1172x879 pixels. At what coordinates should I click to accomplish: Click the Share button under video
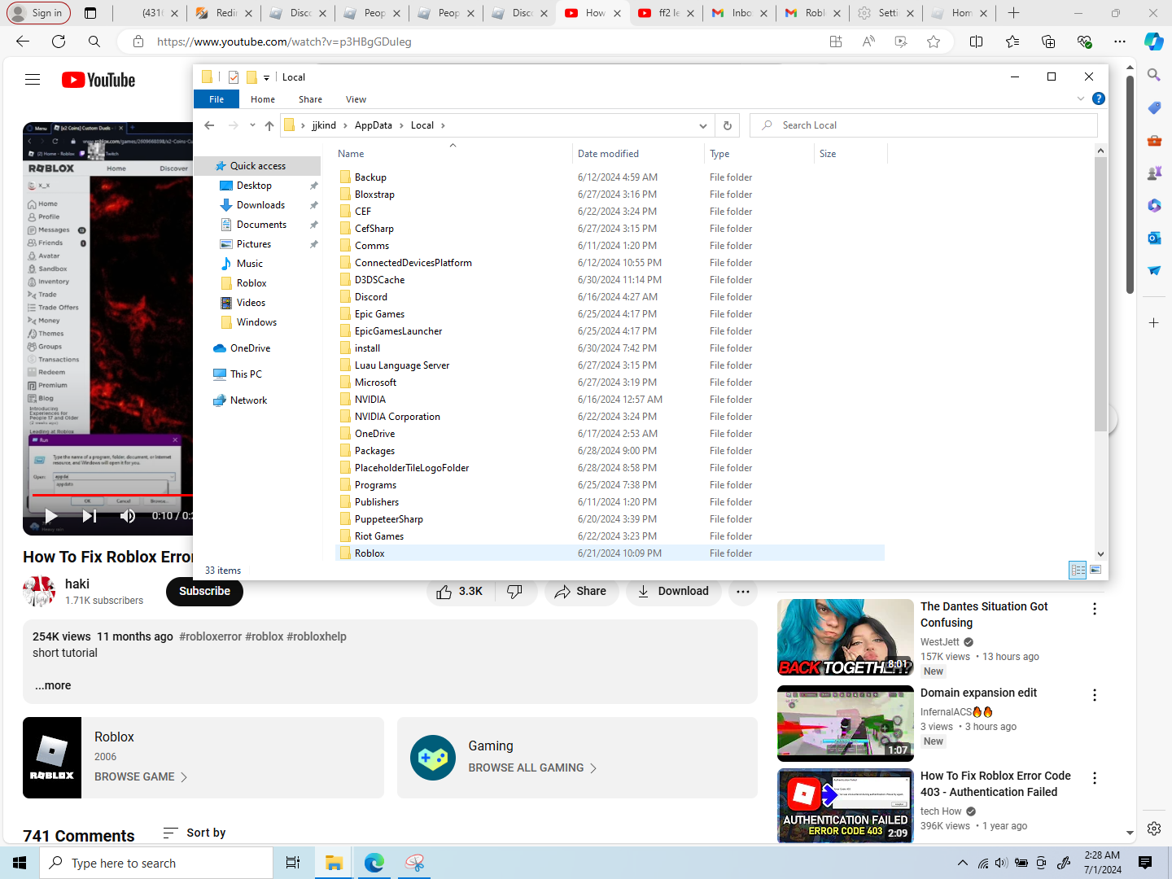click(x=581, y=592)
